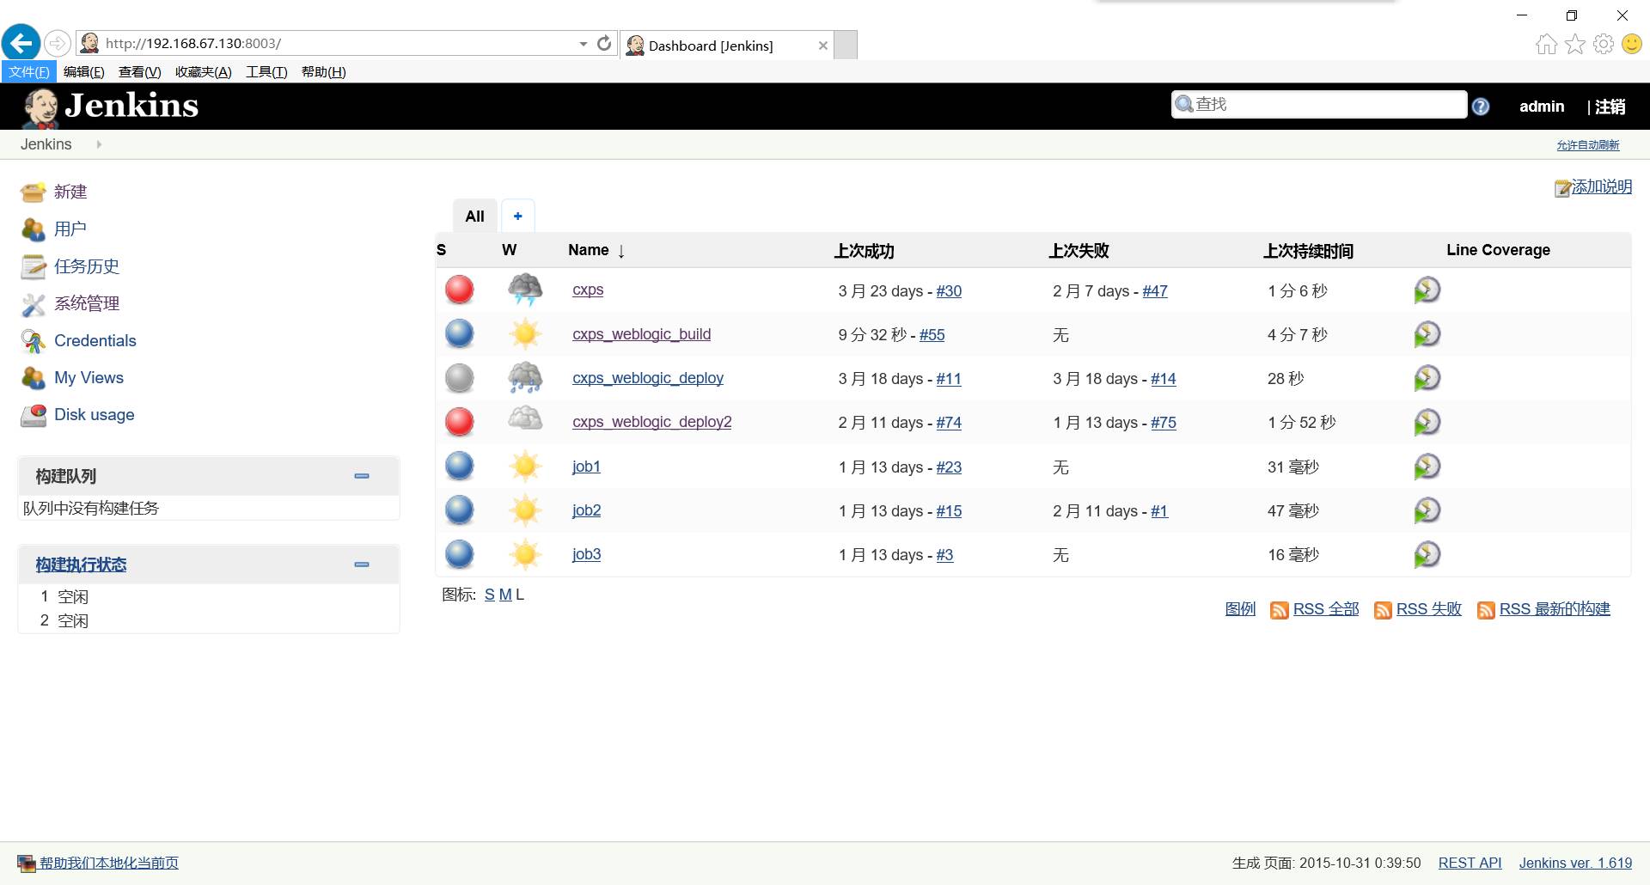Open the Jenkins ver. 1.619 link
This screenshot has height=885, width=1650.
[x=1575, y=863]
